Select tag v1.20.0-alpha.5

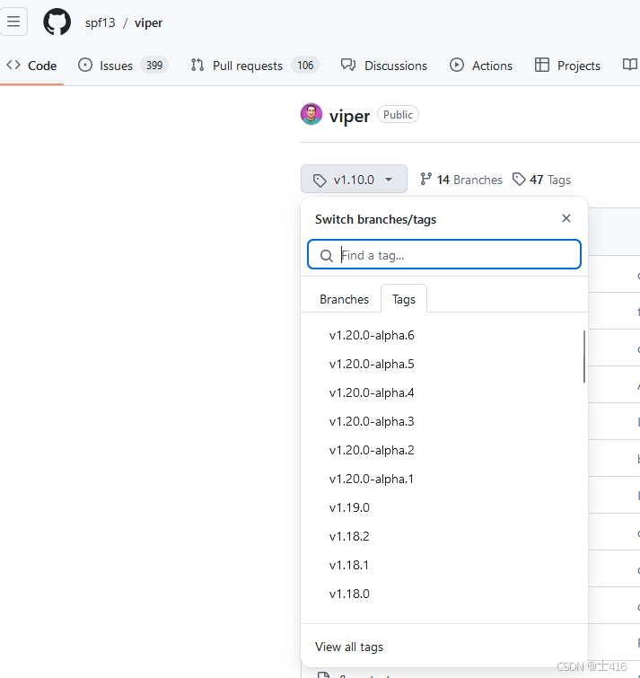pos(372,364)
